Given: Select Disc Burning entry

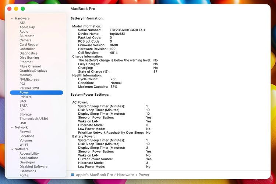Looking at the screenshot, I should click(29, 58).
